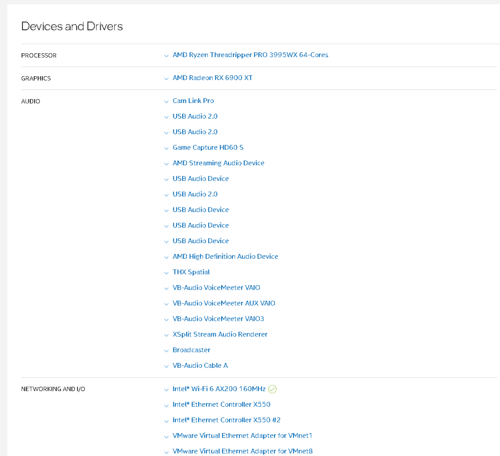
Task: Open the VB-Audio VoiceMeeter VAIO3 link
Action: 218,319
